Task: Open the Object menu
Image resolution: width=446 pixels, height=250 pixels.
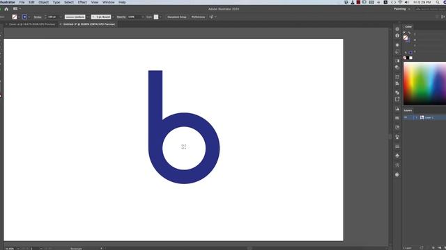Action: click(x=43, y=2)
